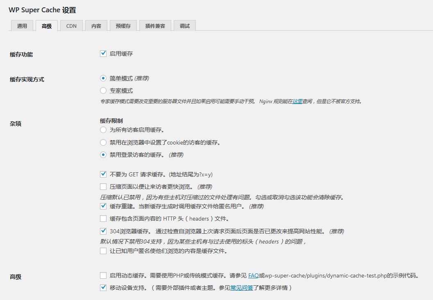Image resolution: width=433 pixels, height=300 pixels.
Task: Click the 缓存限制 subheading
Action: point(111,121)
